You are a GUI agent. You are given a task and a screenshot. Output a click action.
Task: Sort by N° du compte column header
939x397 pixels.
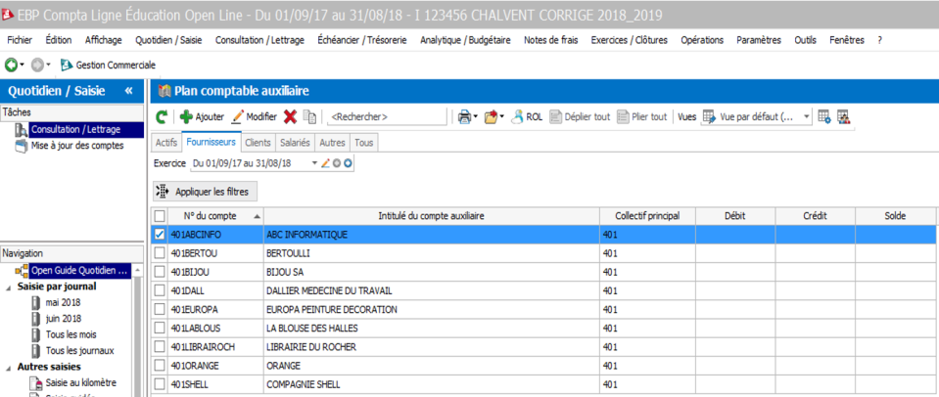(x=215, y=216)
